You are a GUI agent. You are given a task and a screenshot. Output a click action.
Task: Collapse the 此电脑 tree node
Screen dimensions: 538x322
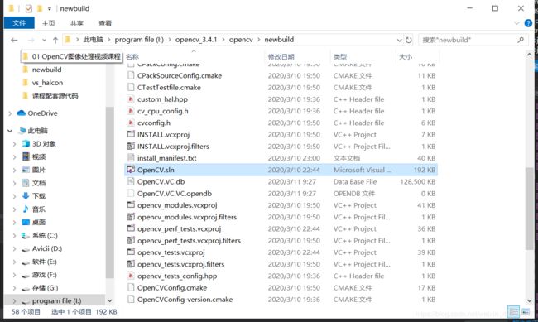click(10, 131)
